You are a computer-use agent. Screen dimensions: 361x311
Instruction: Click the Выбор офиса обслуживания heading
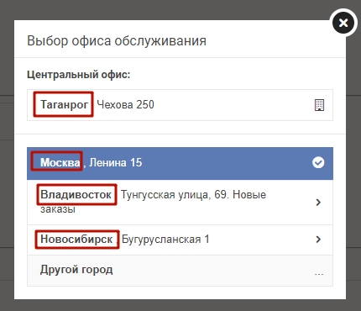pyautogui.click(x=117, y=41)
